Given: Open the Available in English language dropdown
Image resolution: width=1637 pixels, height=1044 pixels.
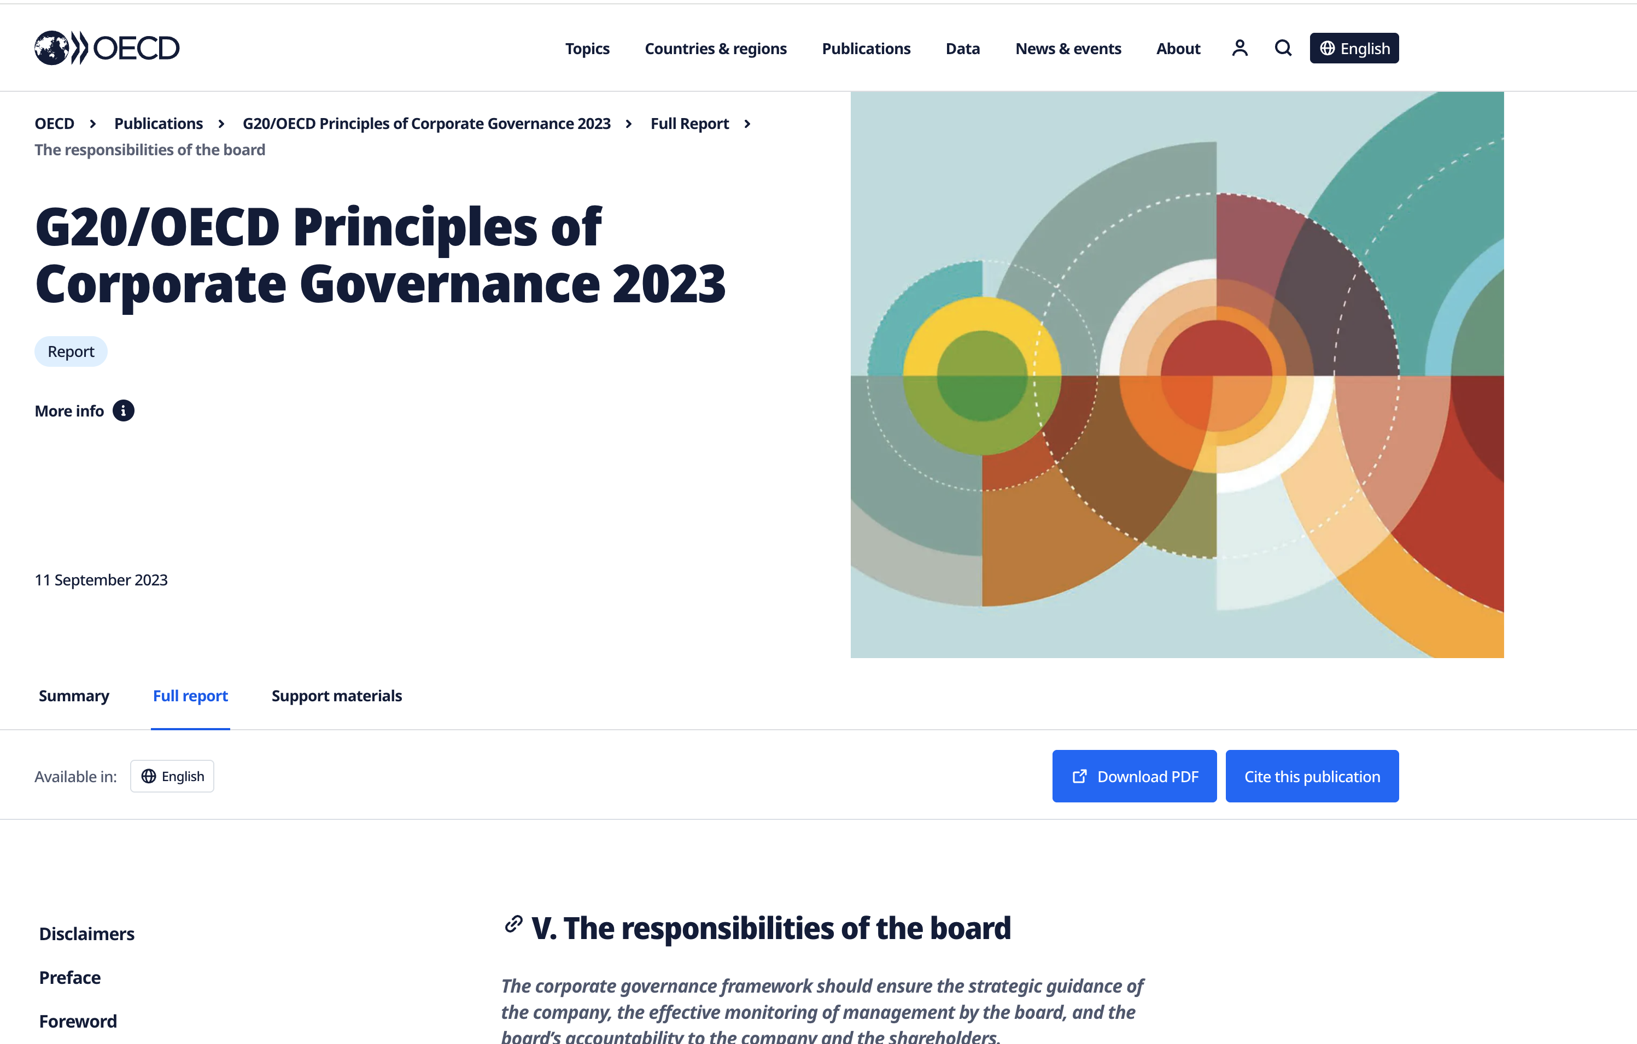Looking at the screenshot, I should point(172,776).
